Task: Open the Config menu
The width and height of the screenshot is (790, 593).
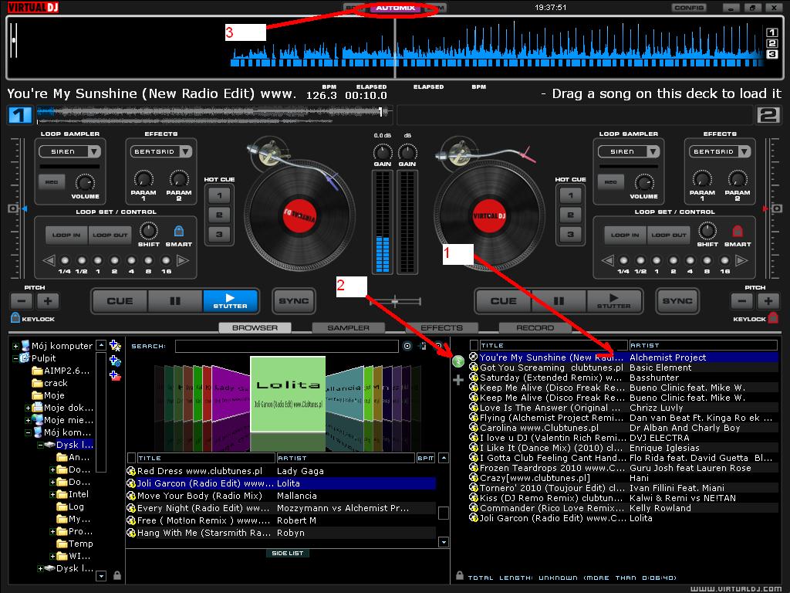Action: tap(689, 8)
